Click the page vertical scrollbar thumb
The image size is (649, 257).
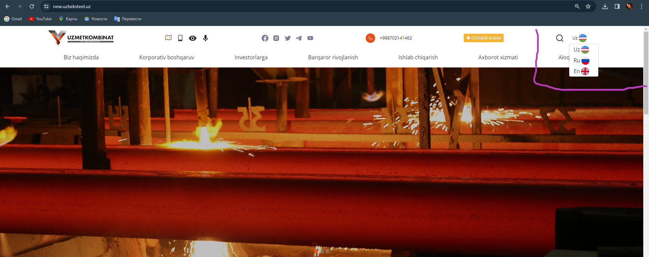click(x=646, y=73)
